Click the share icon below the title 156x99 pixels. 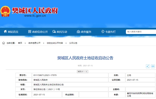[x=148, y=66]
